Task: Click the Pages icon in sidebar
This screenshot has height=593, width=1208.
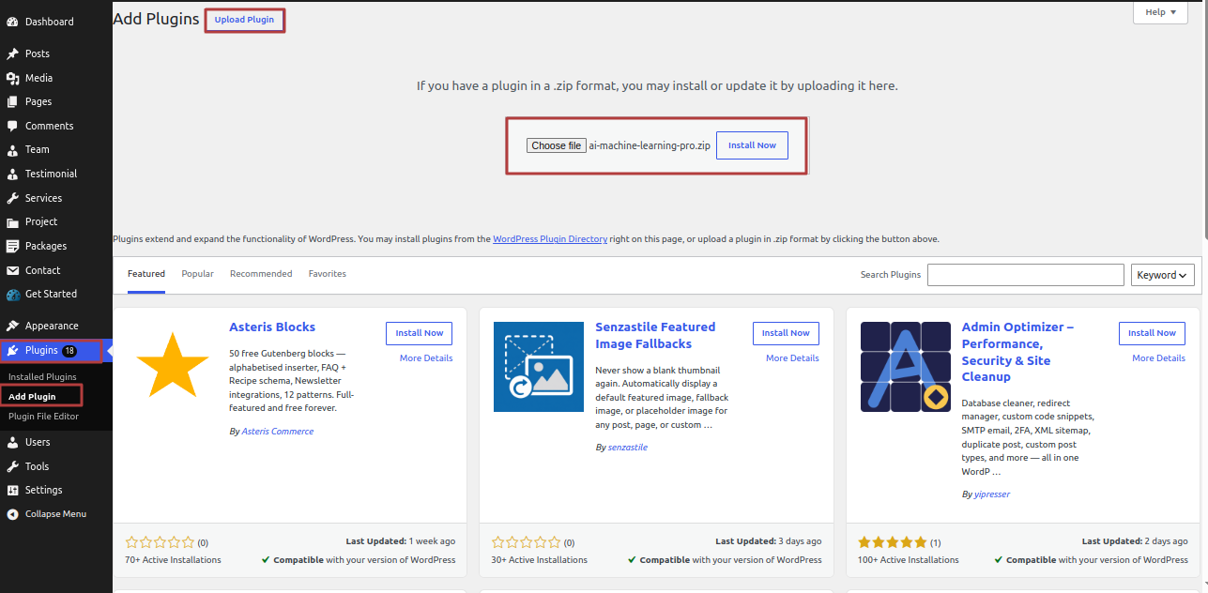Action: [12, 101]
